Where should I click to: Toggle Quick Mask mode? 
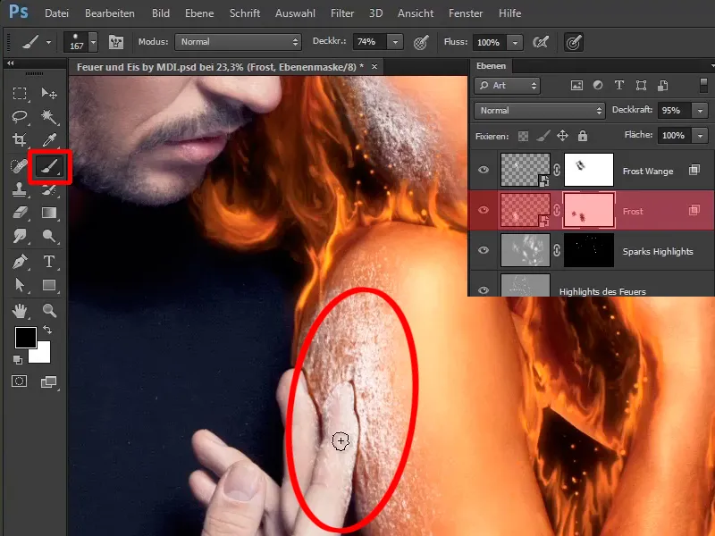tap(19, 381)
